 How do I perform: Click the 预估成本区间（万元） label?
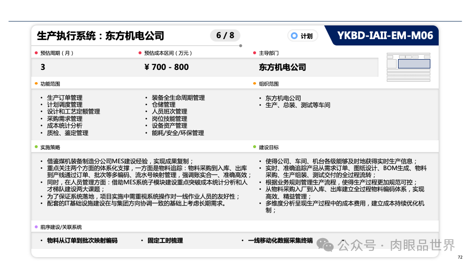pyautogui.click(x=168, y=53)
